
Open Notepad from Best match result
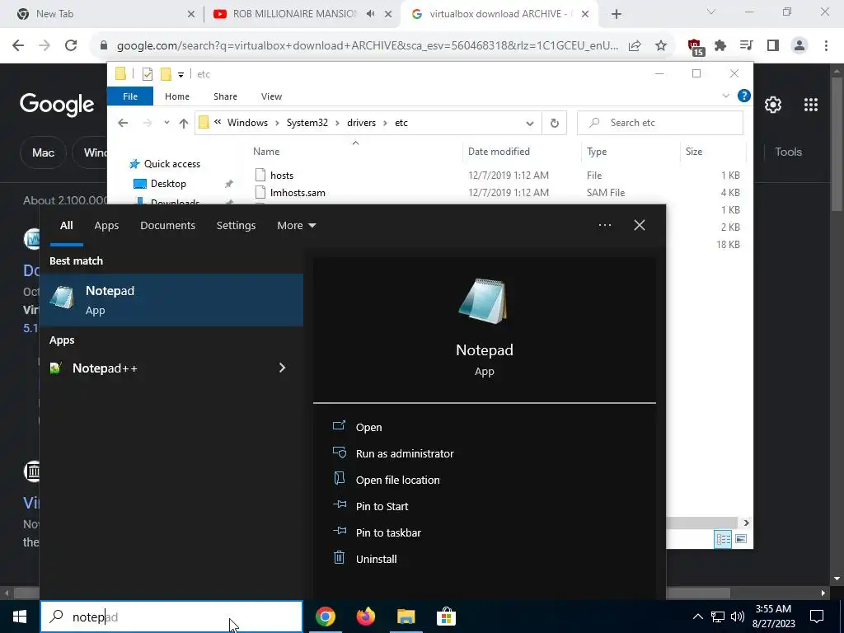pyautogui.click(x=171, y=300)
